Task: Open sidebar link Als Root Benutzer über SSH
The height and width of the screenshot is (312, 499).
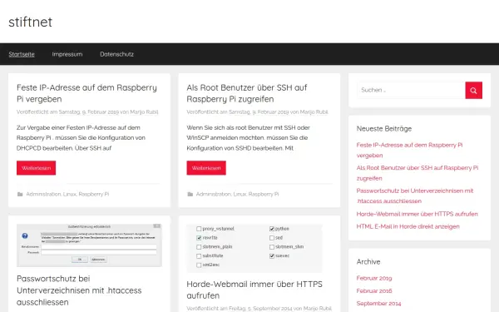Action: (417, 173)
